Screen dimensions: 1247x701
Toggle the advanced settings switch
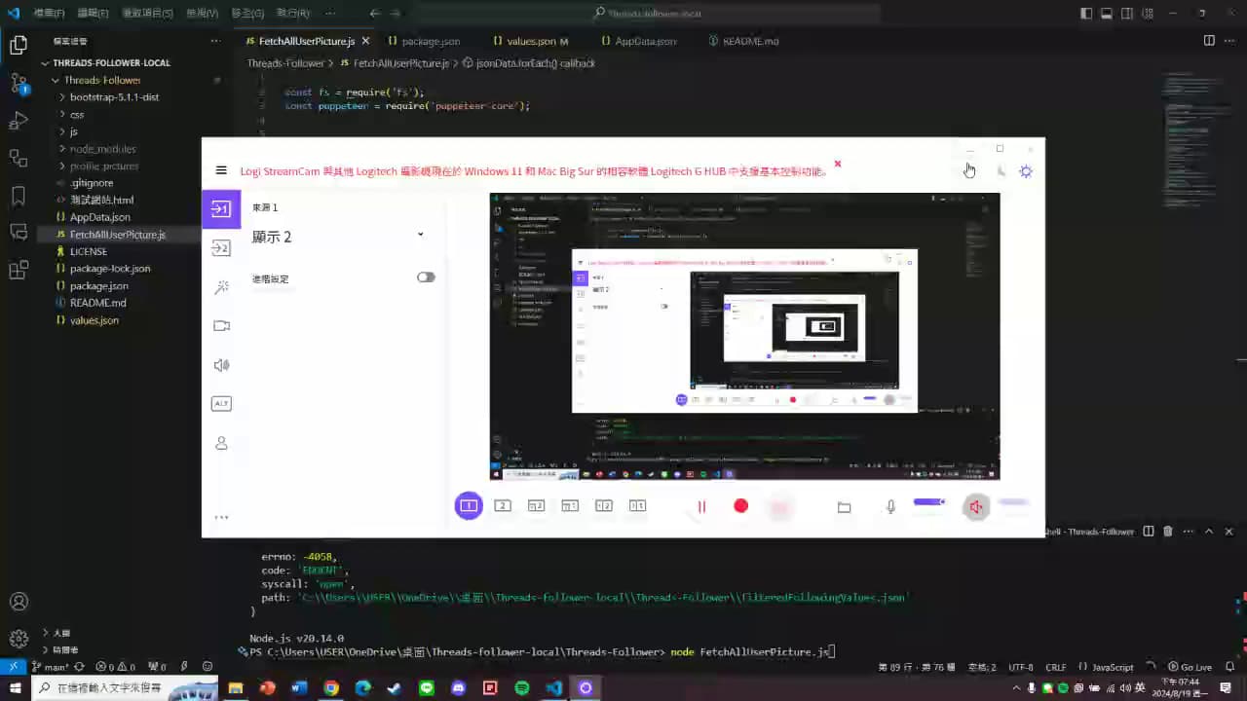pos(426,277)
